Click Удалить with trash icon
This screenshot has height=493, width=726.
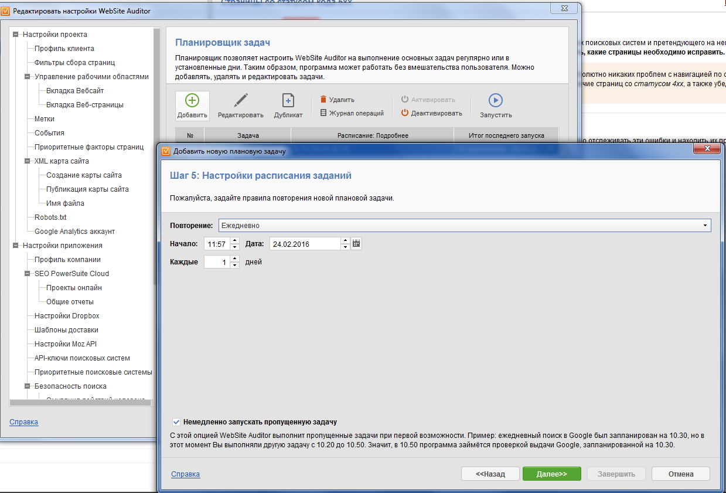[338, 100]
